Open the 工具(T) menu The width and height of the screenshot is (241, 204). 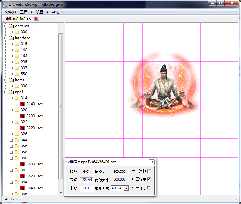click(26, 12)
